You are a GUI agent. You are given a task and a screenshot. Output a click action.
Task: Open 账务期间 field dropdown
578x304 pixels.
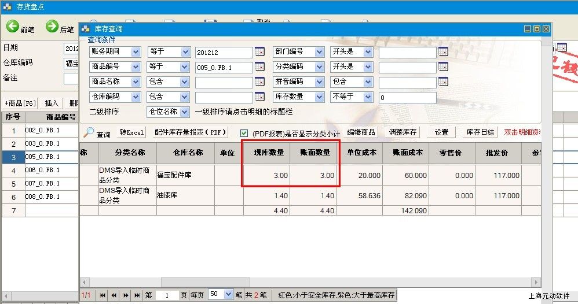pyautogui.click(x=136, y=52)
